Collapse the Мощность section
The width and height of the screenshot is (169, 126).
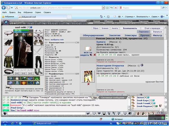point(46,57)
